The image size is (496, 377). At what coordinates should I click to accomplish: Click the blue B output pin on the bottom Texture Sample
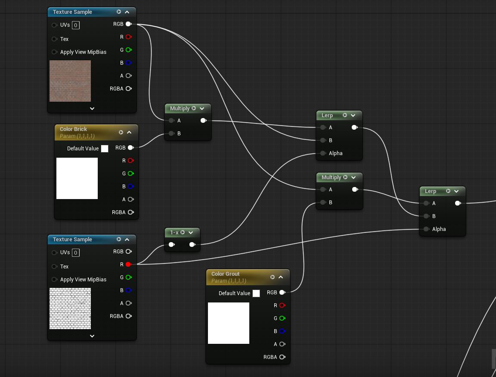pos(128,290)
